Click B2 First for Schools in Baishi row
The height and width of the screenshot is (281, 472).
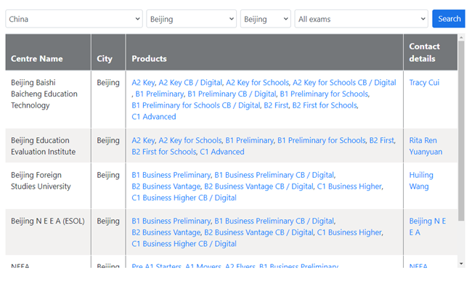(325, 105)
